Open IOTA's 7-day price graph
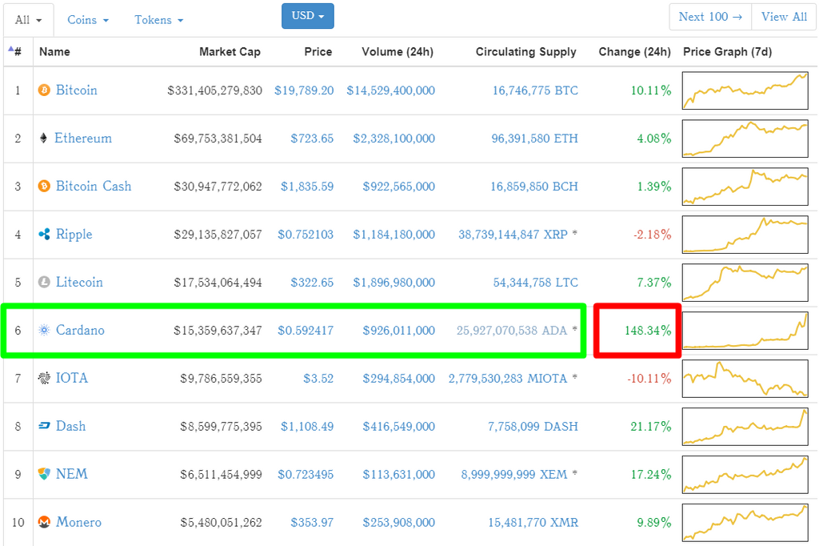Image resolution: width=819 pixels, height=546 pixels. pyautogui.click(x=745, y=378)
